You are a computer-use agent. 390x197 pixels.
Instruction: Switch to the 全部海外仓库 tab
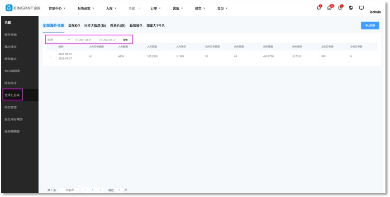coord(53,26)
